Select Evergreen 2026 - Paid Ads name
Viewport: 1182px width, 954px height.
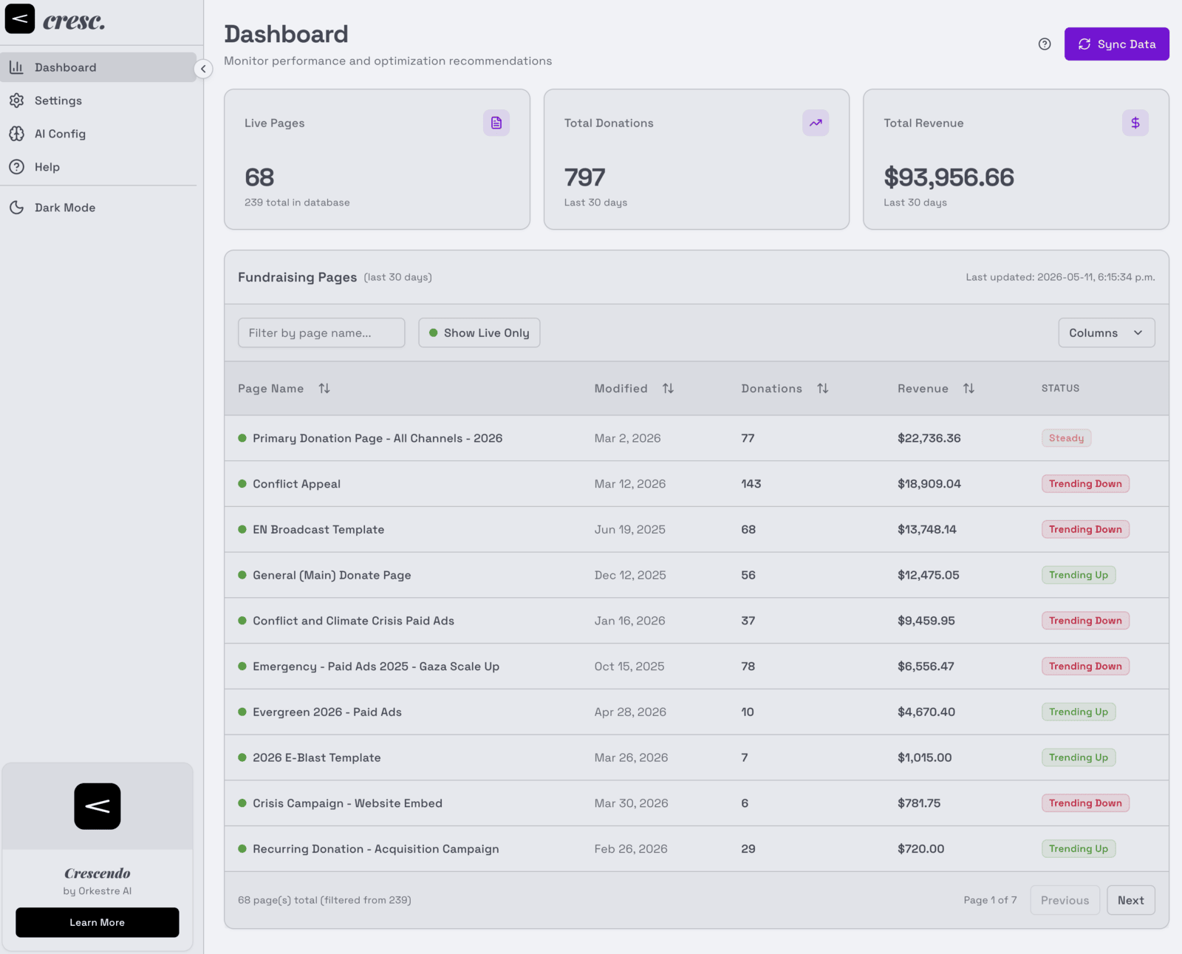click(x=327, y=712)
